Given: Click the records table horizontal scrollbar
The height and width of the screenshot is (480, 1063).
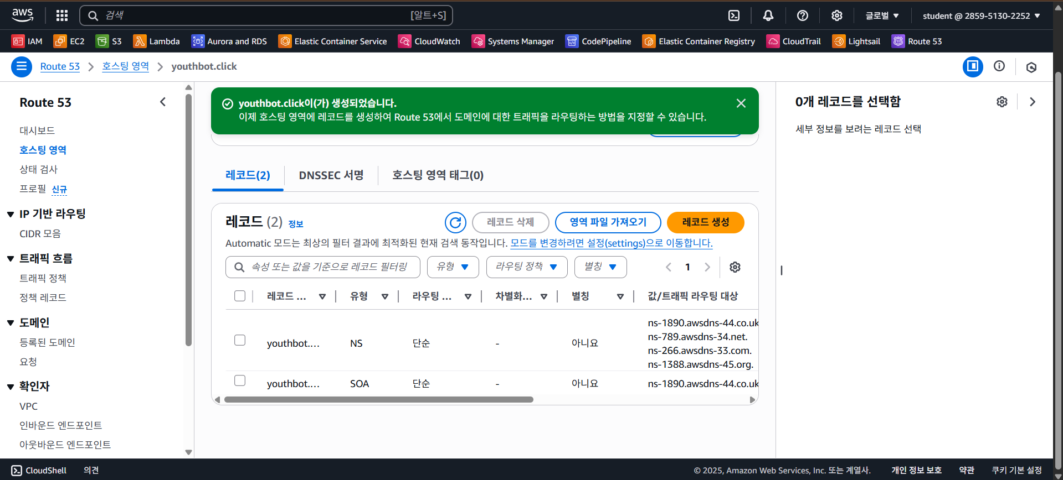Looking at the screenshot, I should 379,399.
